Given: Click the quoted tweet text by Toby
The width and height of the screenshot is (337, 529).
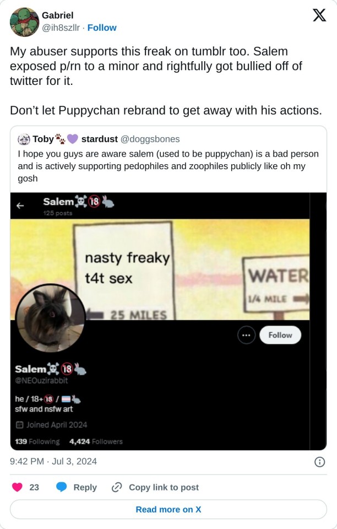Looking at the screenshot, I should [x=168, y=166].
